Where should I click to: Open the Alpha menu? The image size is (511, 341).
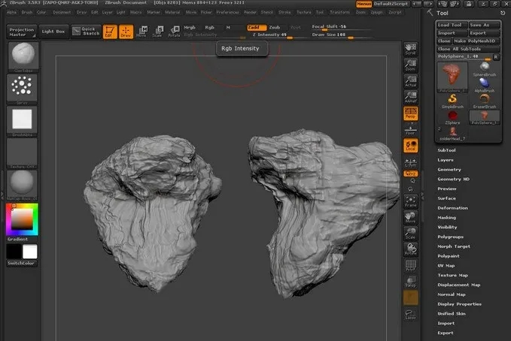(x=12, y=12)
